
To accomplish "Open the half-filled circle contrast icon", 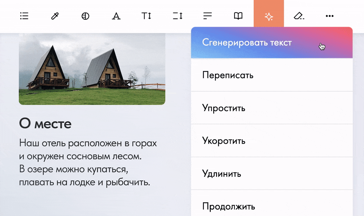I will click(x=86, y=16).
